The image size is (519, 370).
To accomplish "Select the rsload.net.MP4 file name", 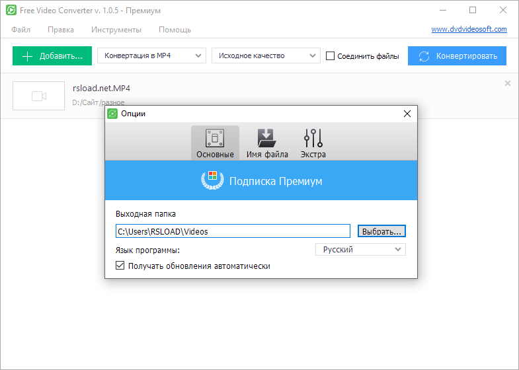I will (x=101, y=89).
